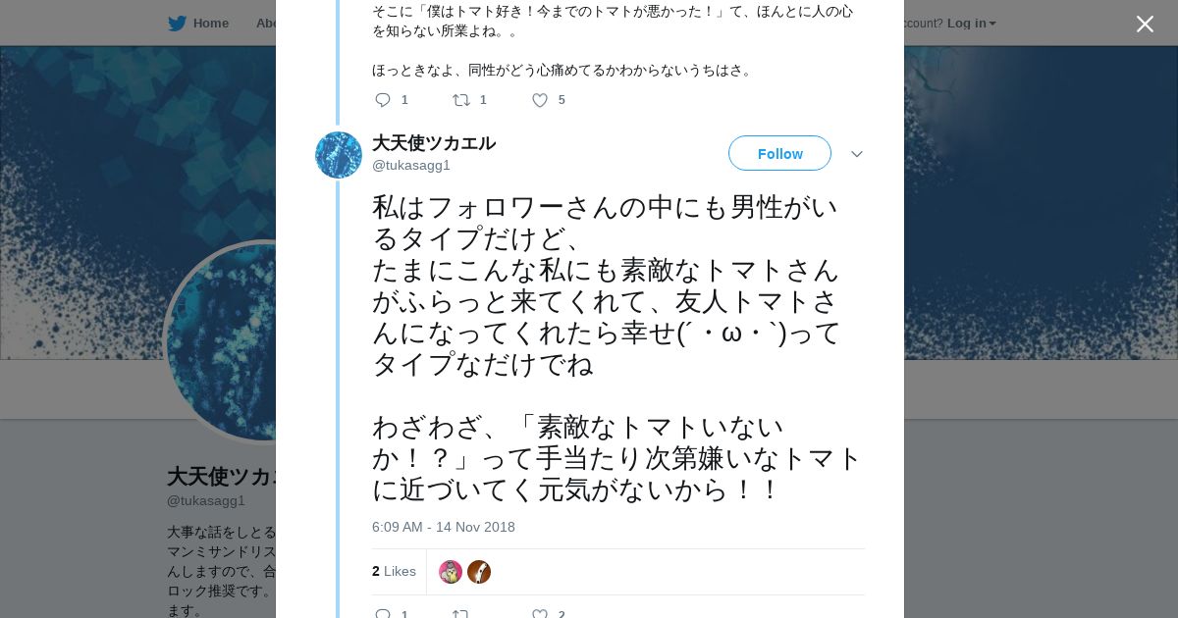This screenshot has height=618, width=1178.
Task: Retweet the parent tweet above
Action: coord(460,100)
